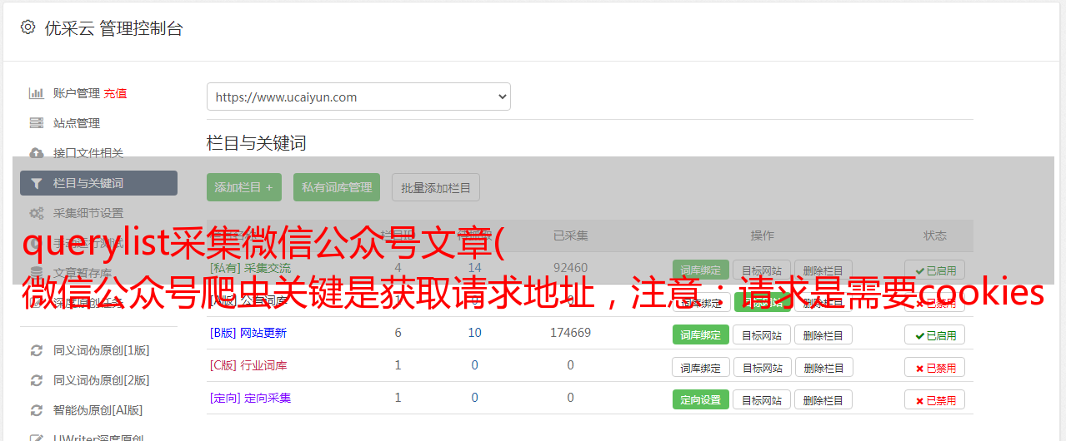This screenshot has width=1066, height=441.
Task: Click 词库绑定 in the 网站更新 row
Action: pyautogui.click(x=701, y=334)
